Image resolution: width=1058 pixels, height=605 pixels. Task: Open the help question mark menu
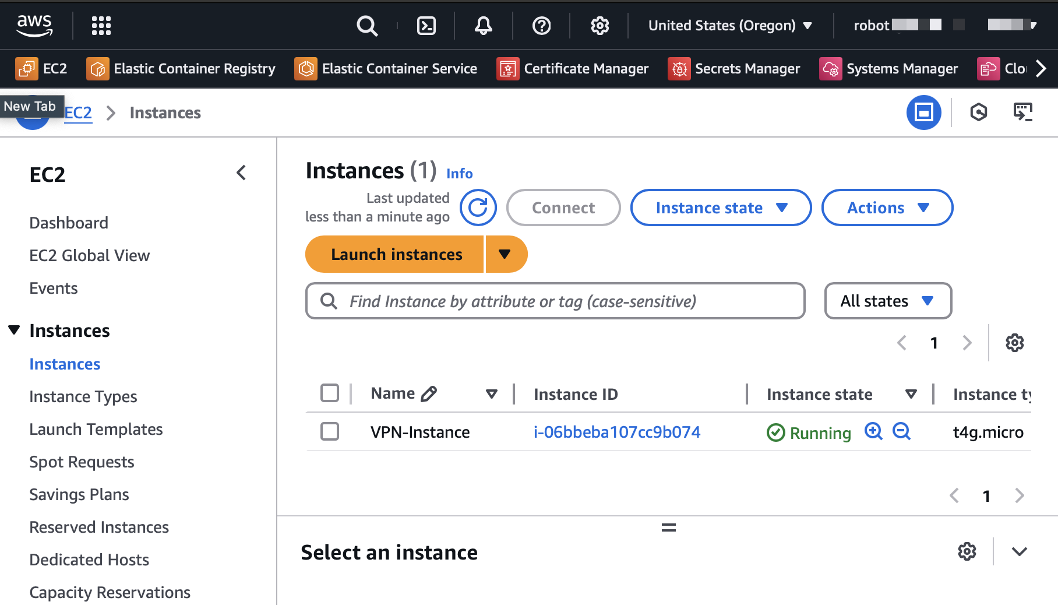pos(542,25)
